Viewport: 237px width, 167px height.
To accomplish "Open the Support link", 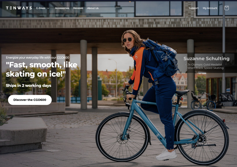I will 193,8.
